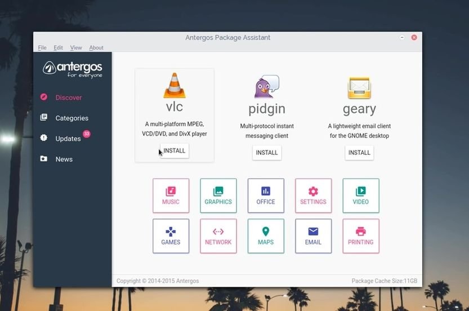
Task: Install the geary email client
Action: point(359,153)
